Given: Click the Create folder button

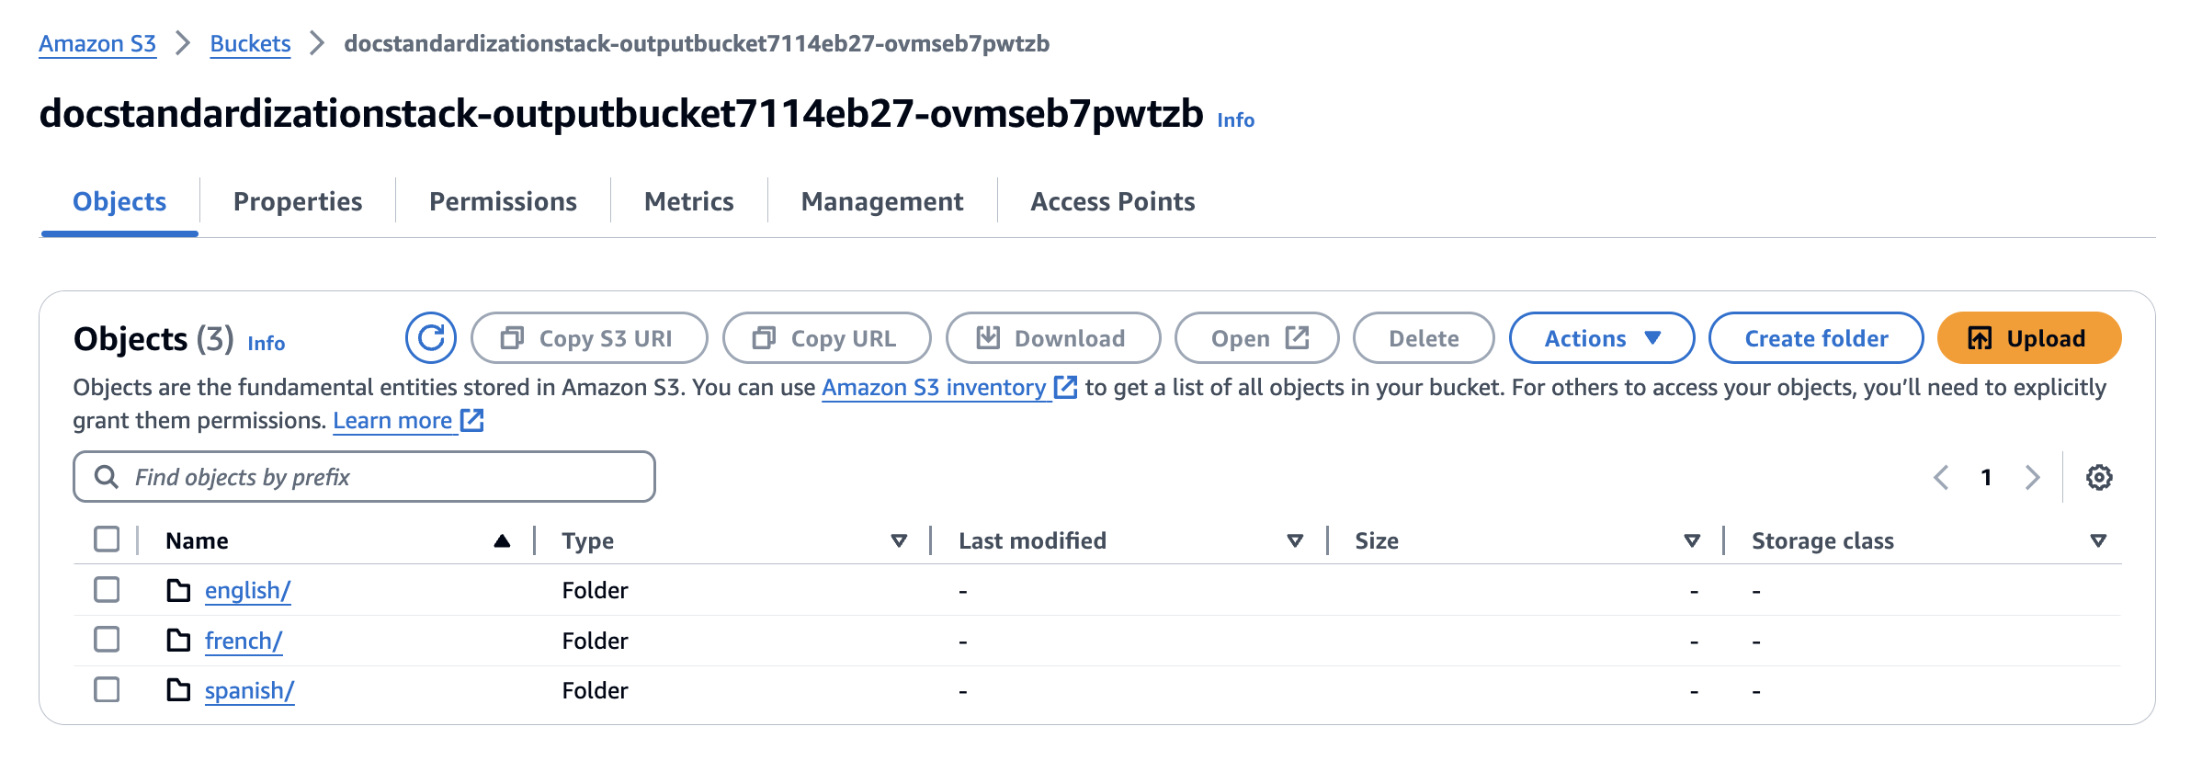Looking at the screenshot, I should (x=1815, y=337).
